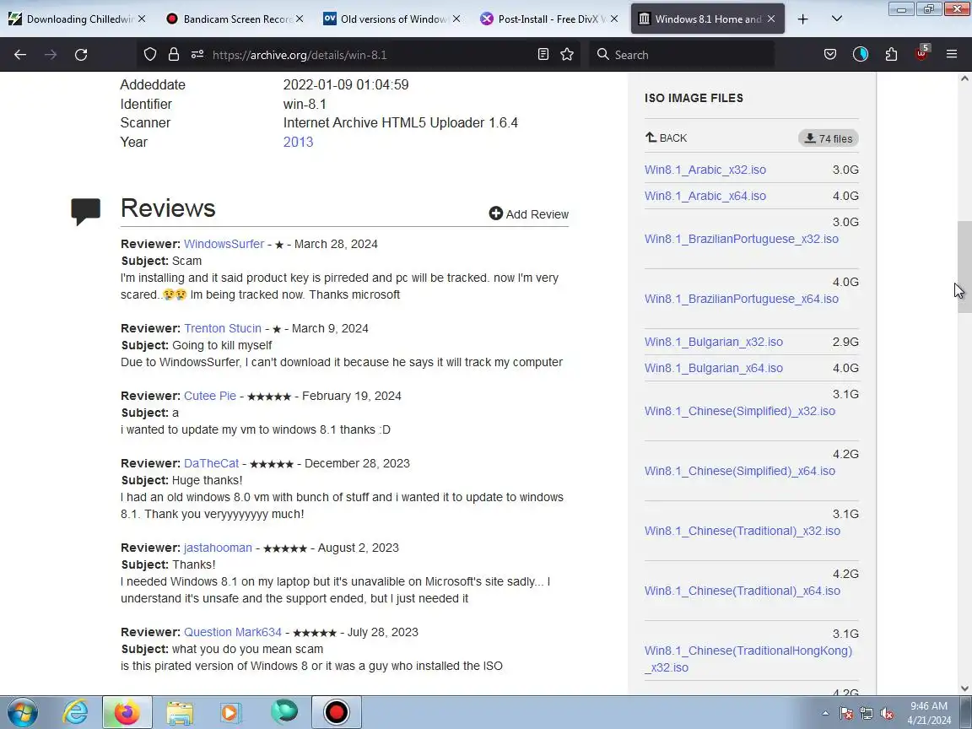This screenshot has width=972, height=729.
Task: Open reviewer jastahooman profile link
Action: pyautogui.click(x=219, y=548)
